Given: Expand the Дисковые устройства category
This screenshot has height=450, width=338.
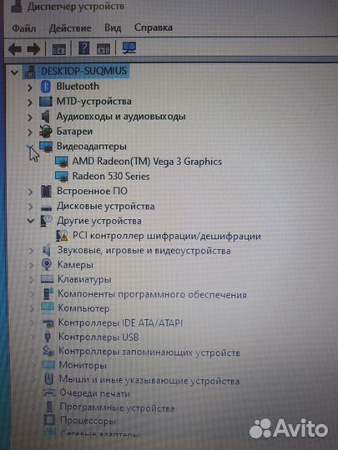Looking at the screenshot, I should click(30, 207).
